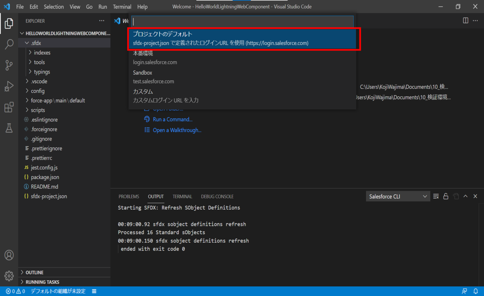
Task: Switch to the DEBUG CONSOLE tab
Action: (x=217, y=197)
